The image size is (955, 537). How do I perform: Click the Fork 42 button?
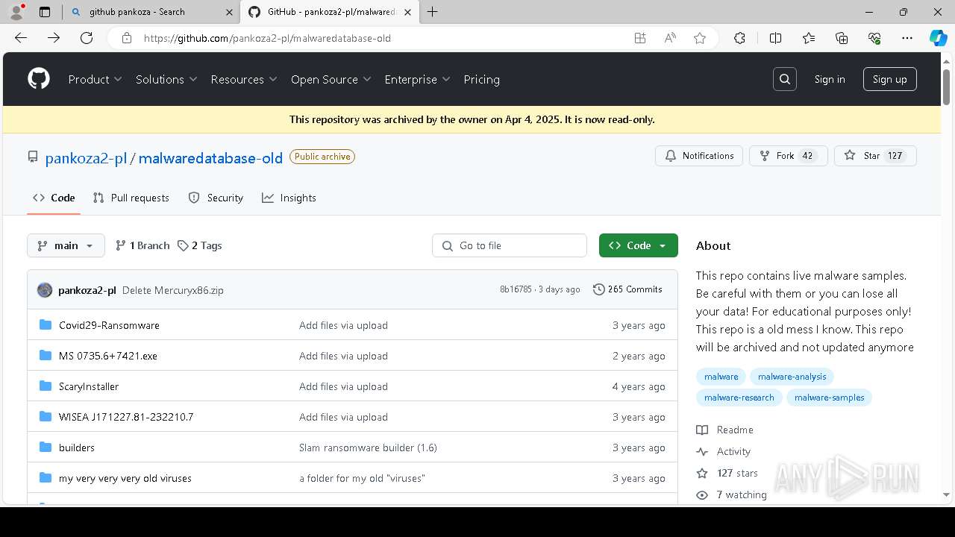click(789, 156)
